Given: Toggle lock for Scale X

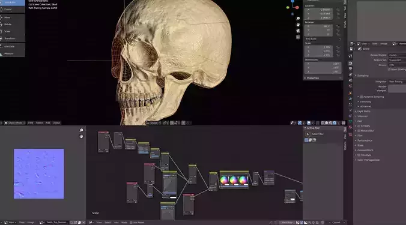Looking at the screenshot, I should pos(338,47).
